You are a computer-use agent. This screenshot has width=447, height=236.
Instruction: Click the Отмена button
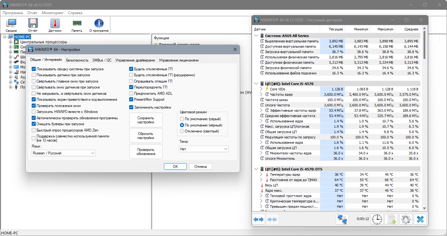click(x=200, y=167)
